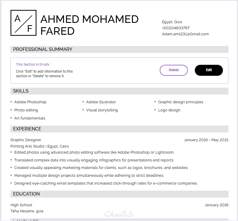Select the name heading Ahmed Mohamed Fared
Image resolution: width=238 pixels, height=221 pixels.
[89, 25]
